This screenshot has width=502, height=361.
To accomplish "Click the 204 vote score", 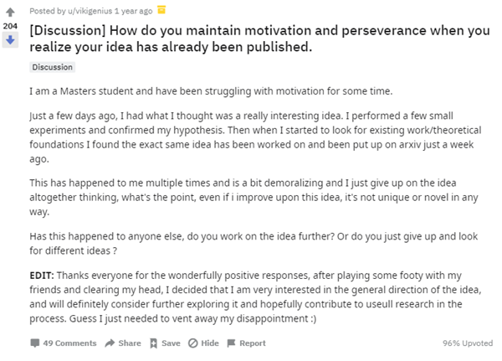I will tap(11, 26).
